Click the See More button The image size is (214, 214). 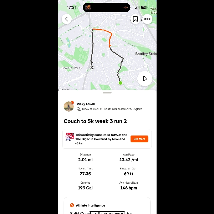(139, 139)
